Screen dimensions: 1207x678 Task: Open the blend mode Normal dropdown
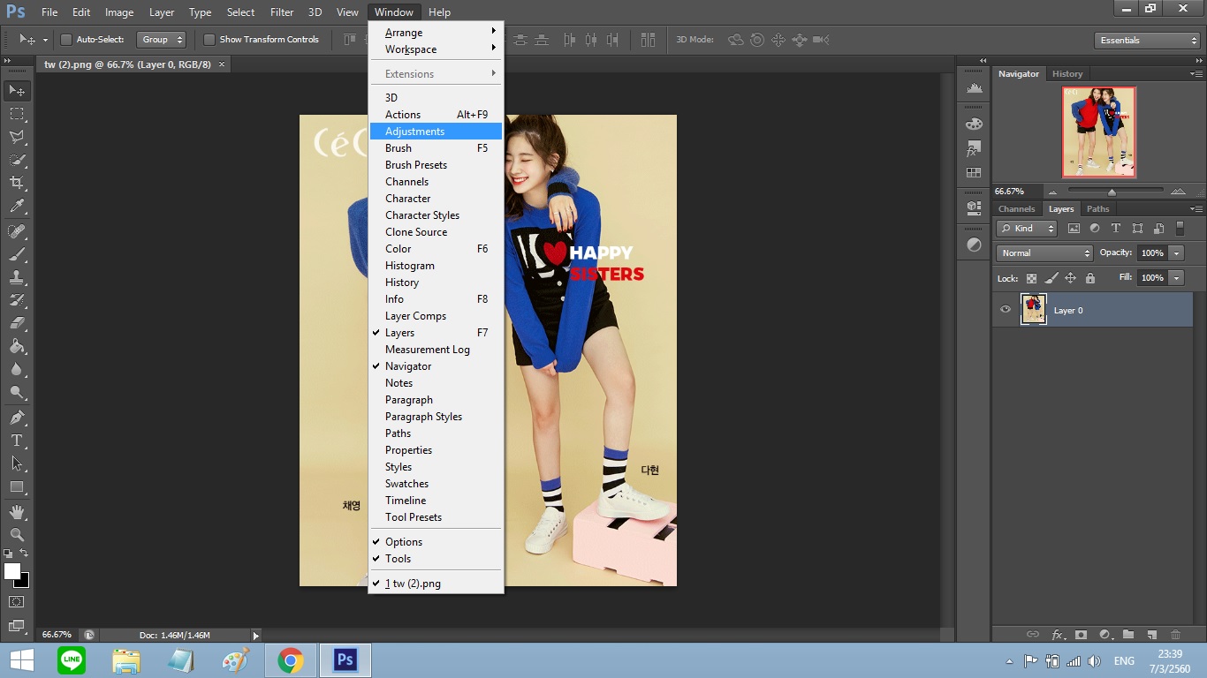coord(1044,253)
